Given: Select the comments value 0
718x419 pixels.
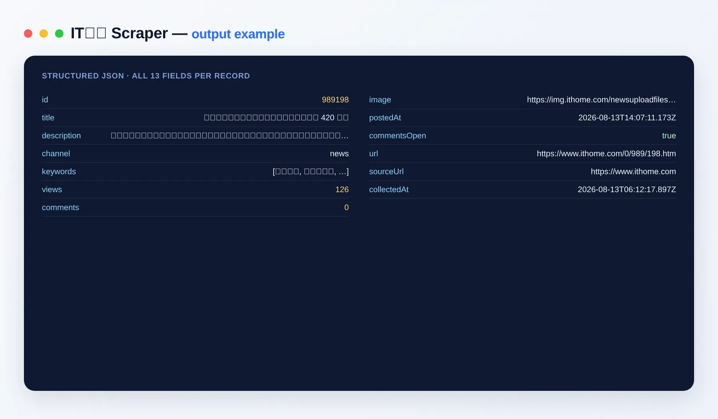Looking at the screenshot, I should coord(346,208).
